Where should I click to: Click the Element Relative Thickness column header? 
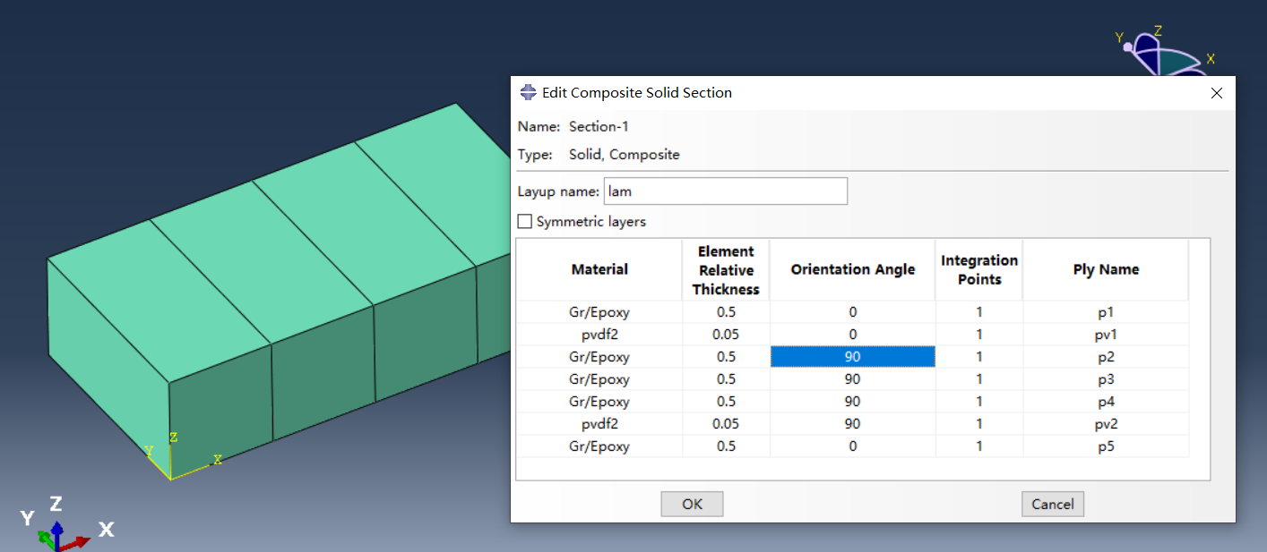725,269
